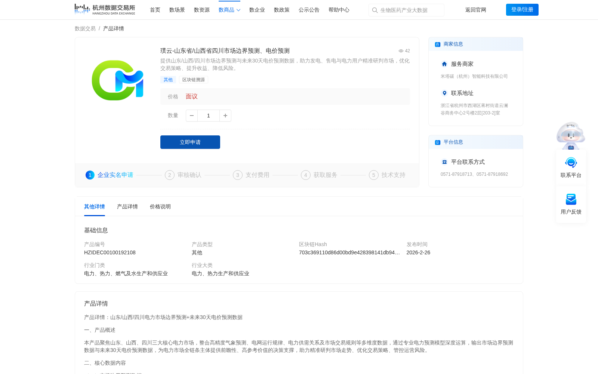The image size is (598, 374).
Task: Click the 平台信息 header icon
Action: (x=438, y=142)
